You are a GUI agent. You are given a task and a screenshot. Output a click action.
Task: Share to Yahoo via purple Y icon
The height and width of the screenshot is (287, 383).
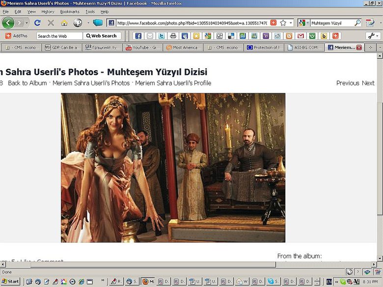click(x=266, y=36)
